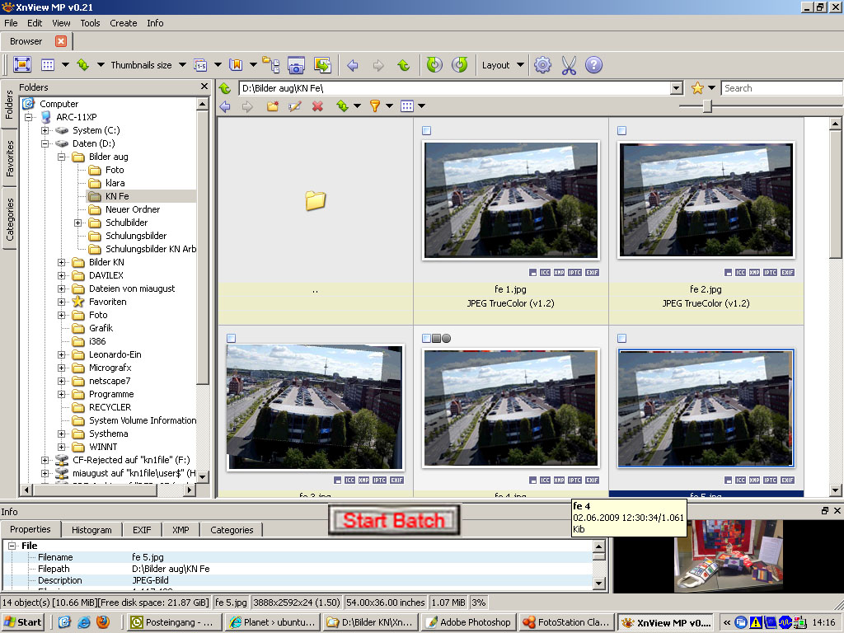Open the parent folder '..' item
Image resolution: width=844 pixels, height=633 pixels.
pos(315,200)
